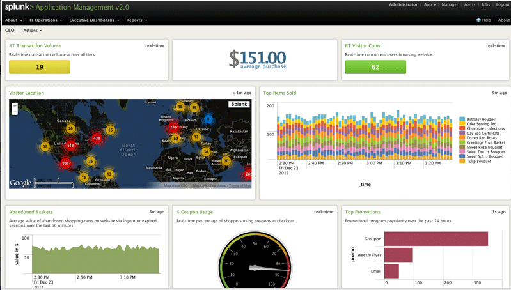
Task: Click the Help icon in top bar
Action: point(478,20)
